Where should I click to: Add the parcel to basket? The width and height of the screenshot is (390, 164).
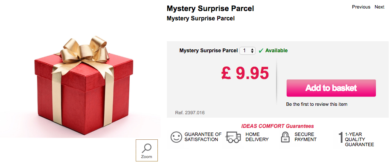pyautogui.click(x=331, y=88)
